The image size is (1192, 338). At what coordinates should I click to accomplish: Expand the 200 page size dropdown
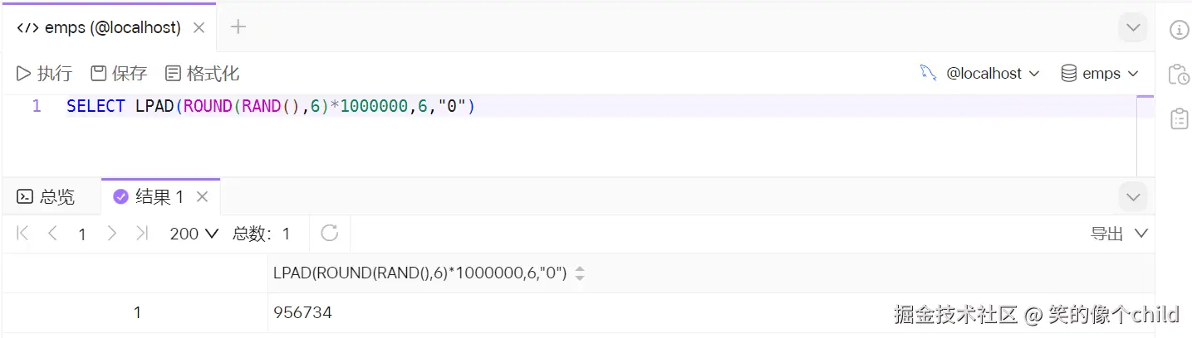click(x=194, y=234)
